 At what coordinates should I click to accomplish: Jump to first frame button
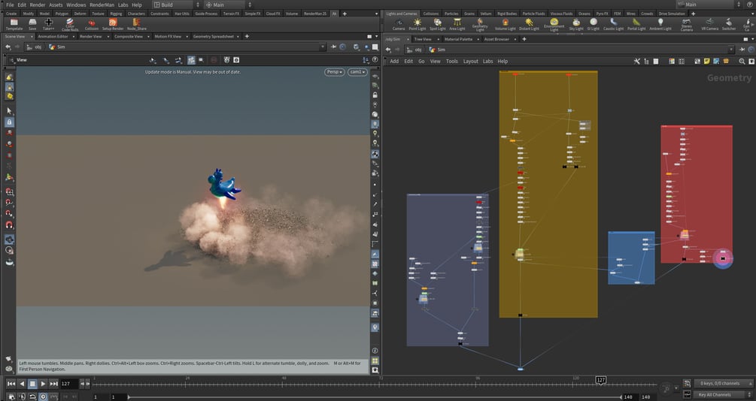pyautogui.click(x=11, y=384)
